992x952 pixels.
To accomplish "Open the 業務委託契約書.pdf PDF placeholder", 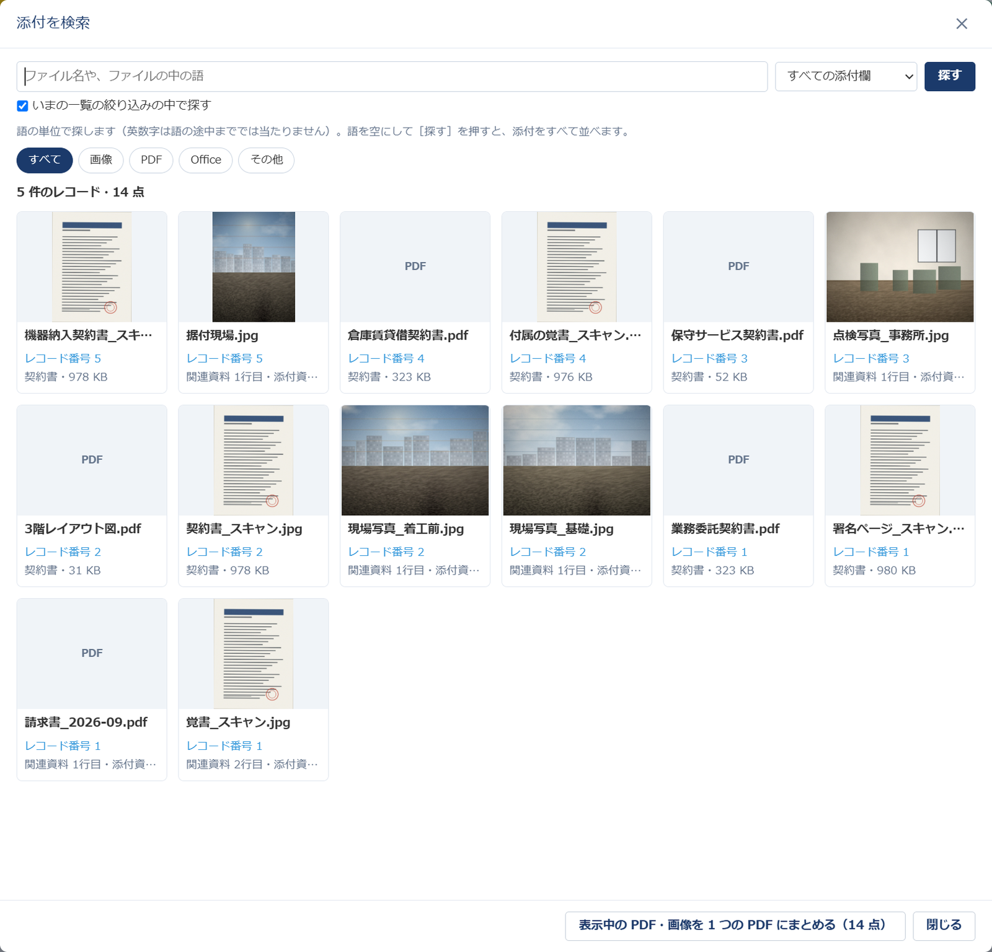I will click(738, 460).
